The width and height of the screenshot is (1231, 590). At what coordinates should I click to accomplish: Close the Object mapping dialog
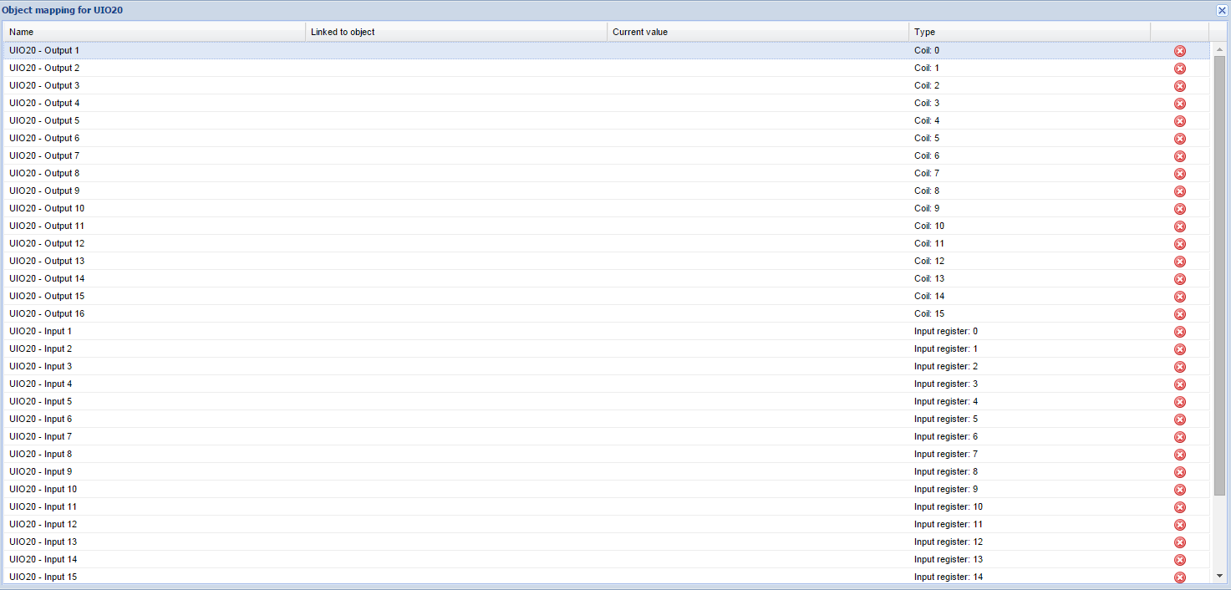pyautogui.click(x=1221, y=10)
